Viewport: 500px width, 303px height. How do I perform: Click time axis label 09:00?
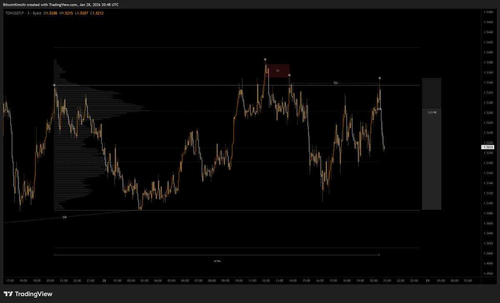[x=225, y=280]
